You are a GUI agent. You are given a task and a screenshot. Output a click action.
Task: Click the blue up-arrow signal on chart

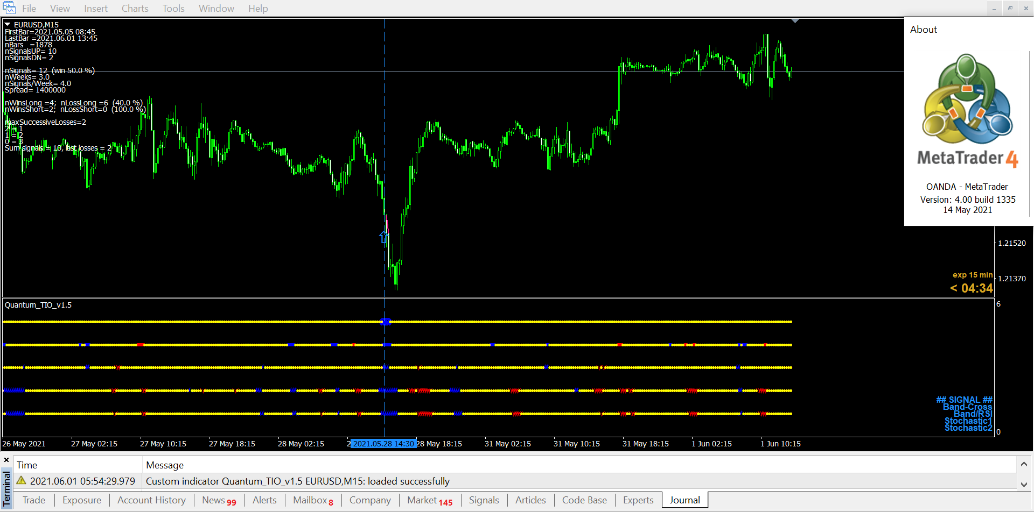click(x=383, y=237)
